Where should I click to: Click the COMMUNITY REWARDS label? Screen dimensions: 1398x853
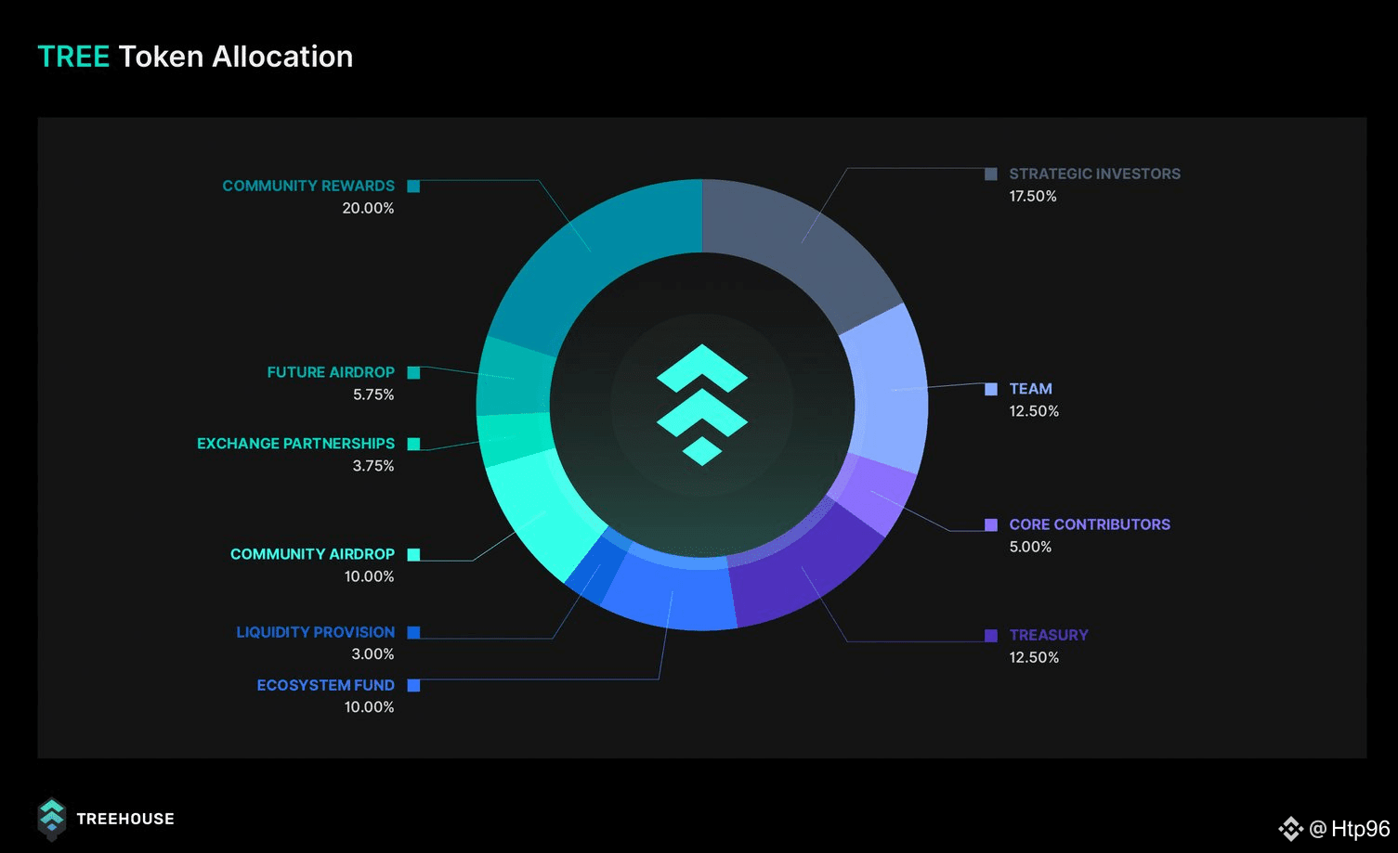pos(308,187)
